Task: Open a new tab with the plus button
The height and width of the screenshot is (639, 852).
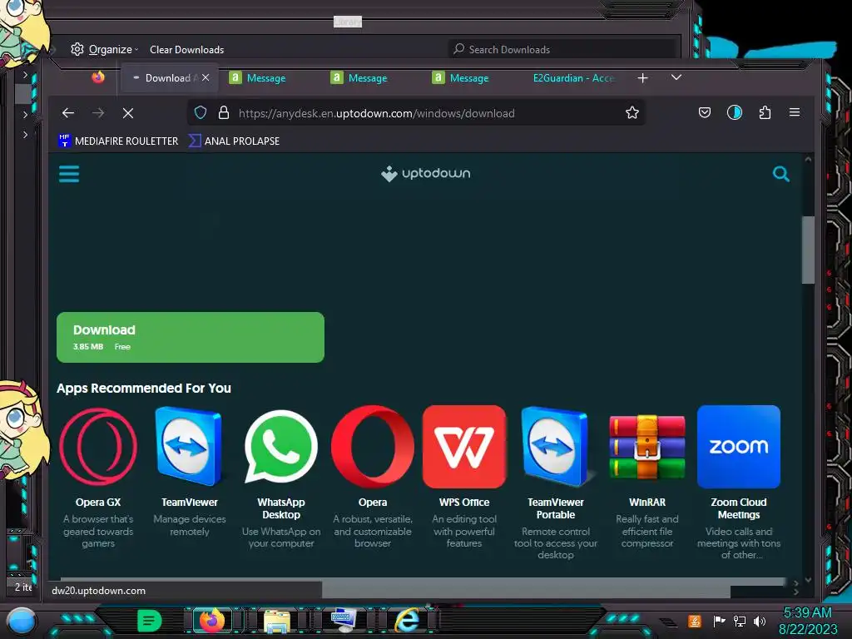Action: coord(643,78)
